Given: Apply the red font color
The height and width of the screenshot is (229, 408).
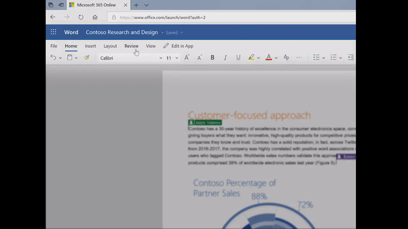Looking at the screenshot, I should (x=269, y=58).
